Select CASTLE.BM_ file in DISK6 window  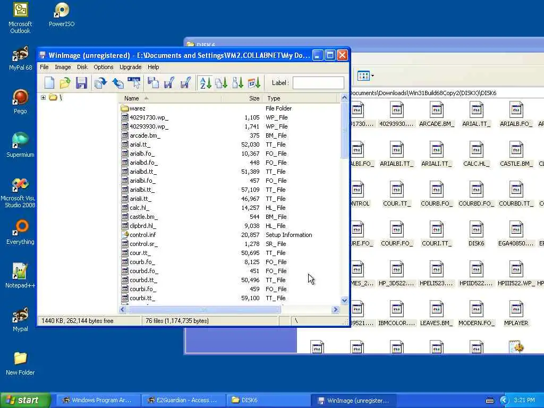coord(516,154)
